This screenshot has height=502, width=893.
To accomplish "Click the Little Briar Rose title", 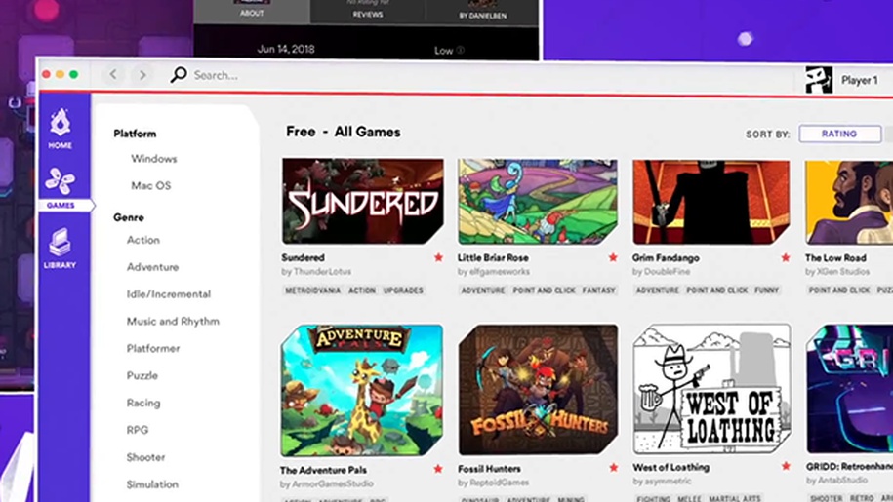I will (493, 257).
